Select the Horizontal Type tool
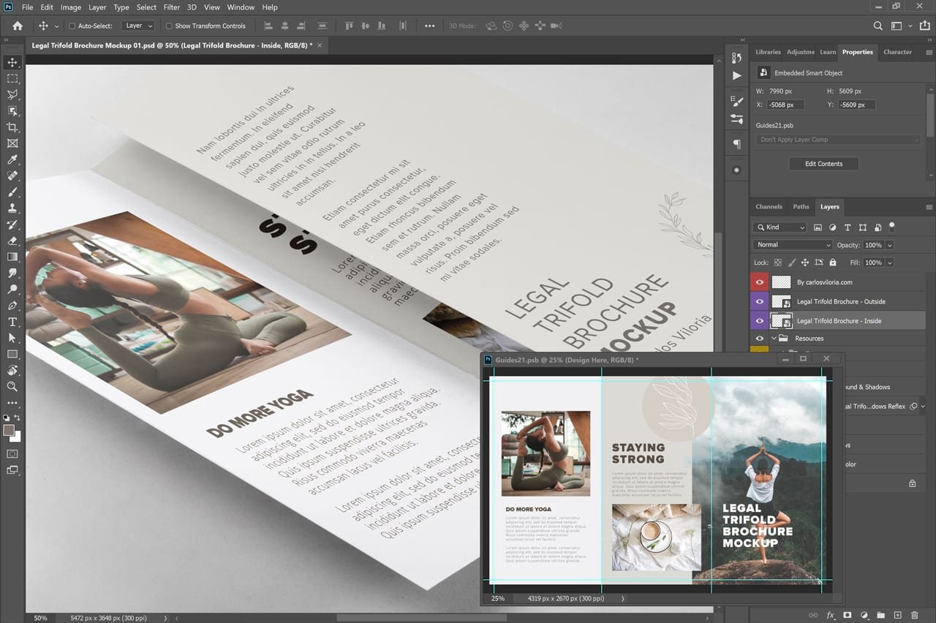Viewport: 936px width, 623px height. [12, 322]
